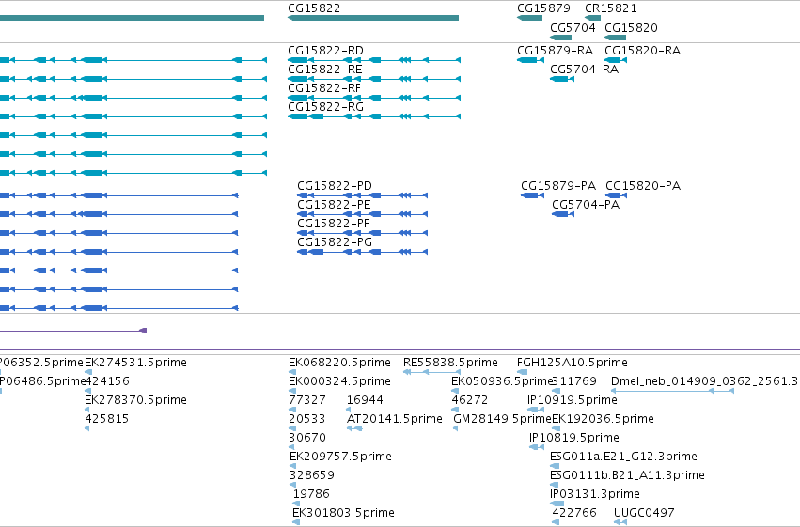Select the CG15879 gene label
Image resolution: width=800 pixels, height=527 pixels.
(543, 8)
